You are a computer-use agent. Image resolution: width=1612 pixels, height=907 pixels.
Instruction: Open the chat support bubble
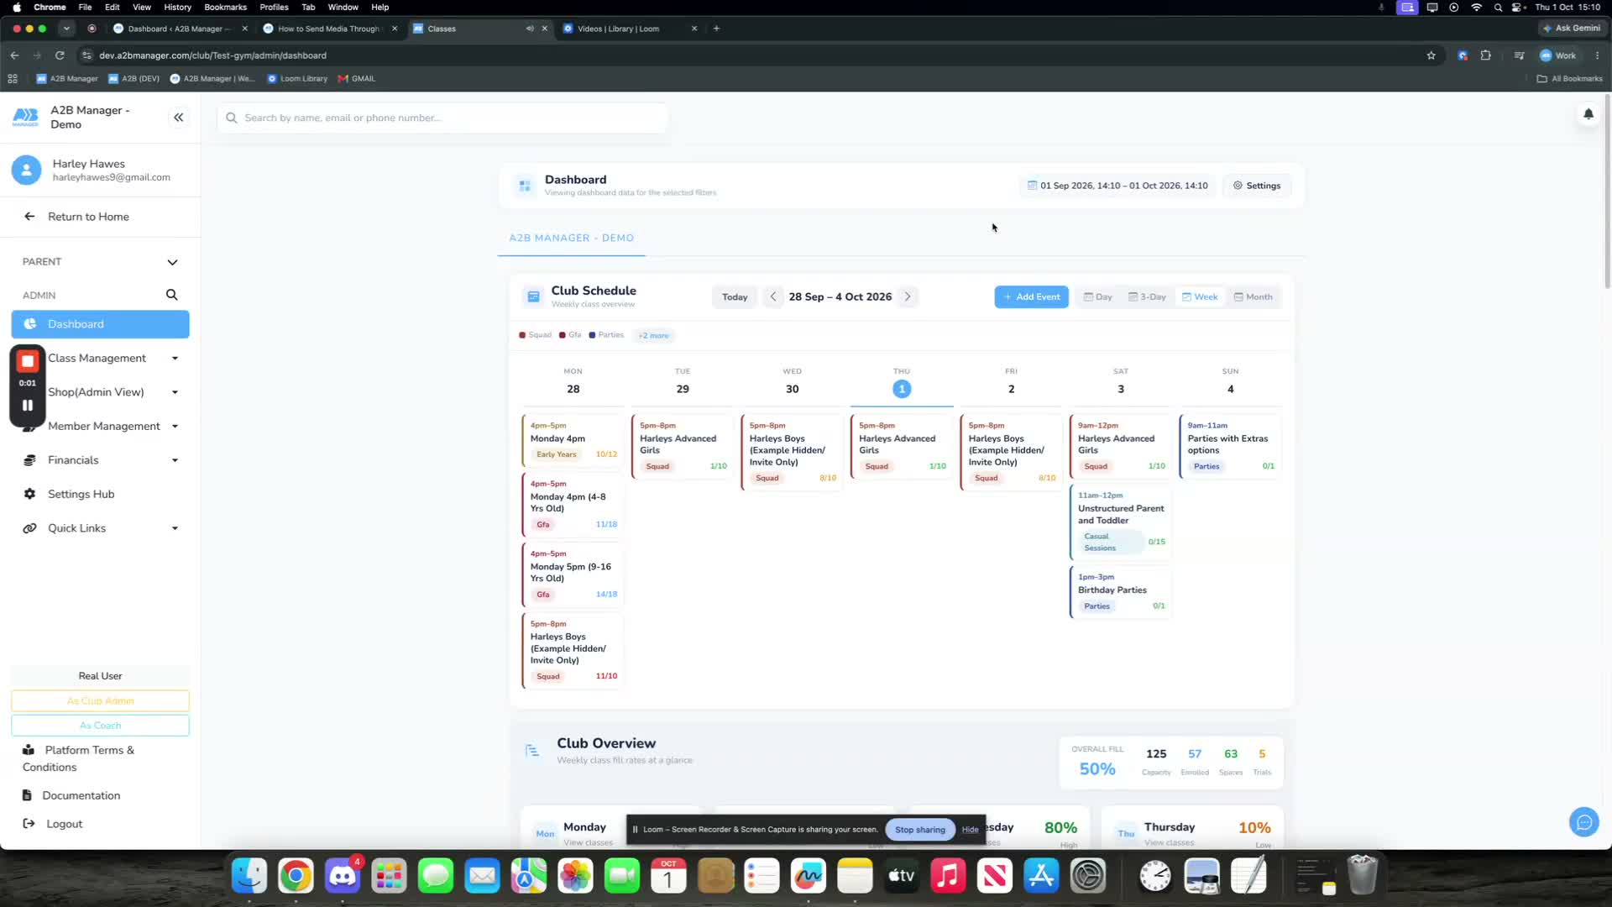[1583, 822]
